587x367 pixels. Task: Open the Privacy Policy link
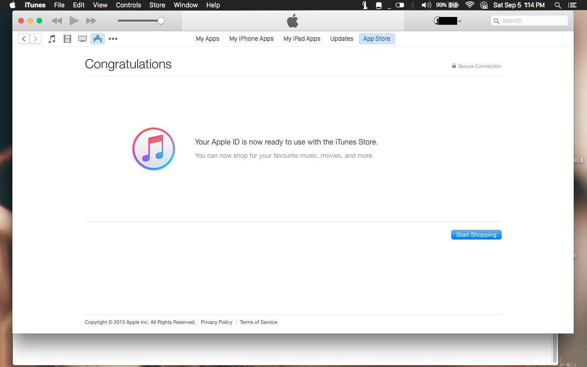pos(216,322)
